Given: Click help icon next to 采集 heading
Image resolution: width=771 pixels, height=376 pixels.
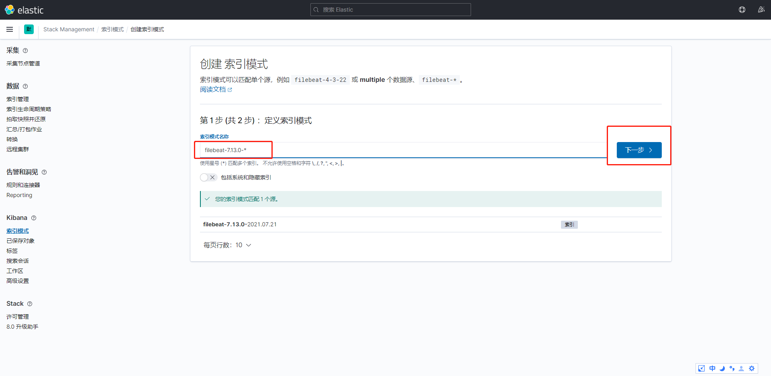Looking at the screenshot, I should (25, 51).
